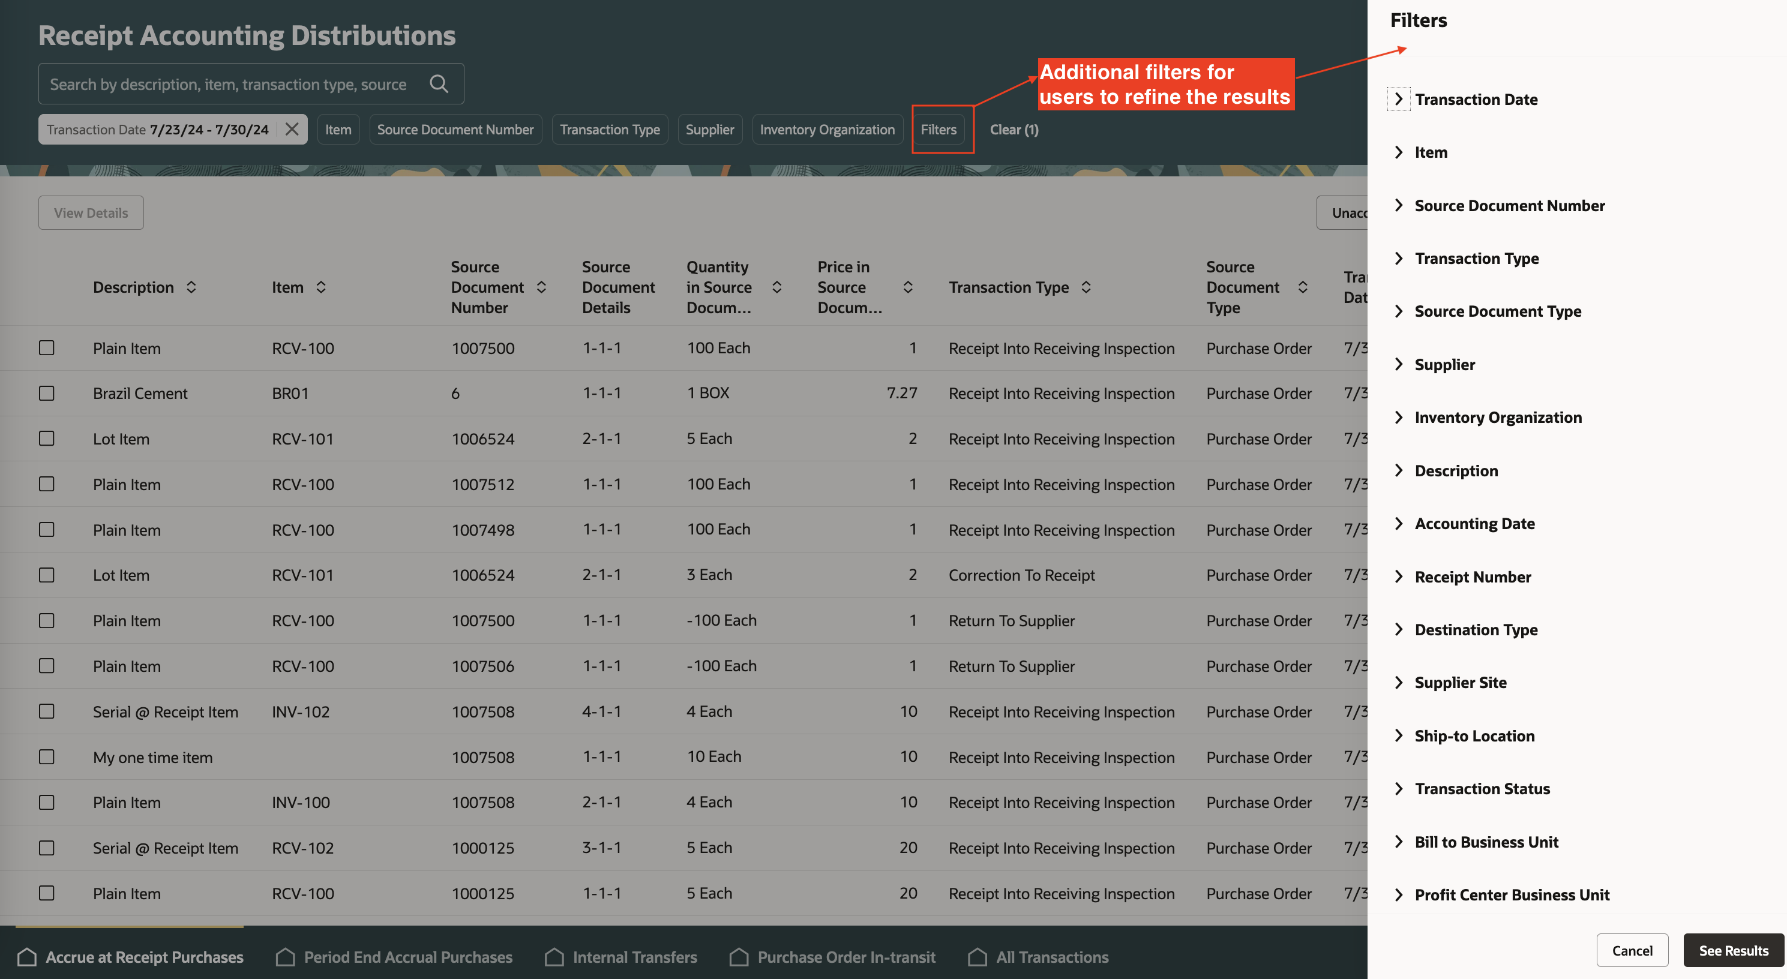Screen dimensions: 1787x979
Task: Click See Results button
Action: pos(1733,950)
